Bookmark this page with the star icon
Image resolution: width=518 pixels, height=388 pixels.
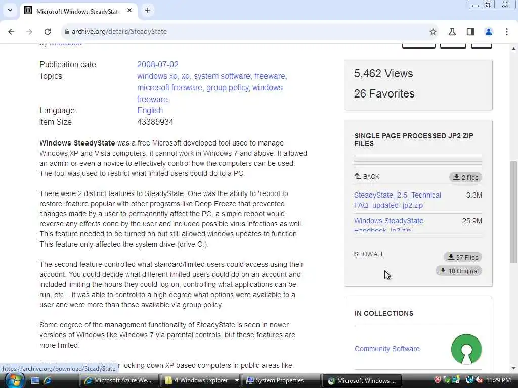point(433,32)
